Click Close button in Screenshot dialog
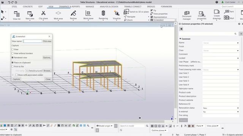 pos(48,79)
